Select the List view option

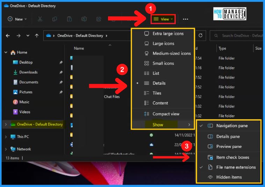pos(163,73)
